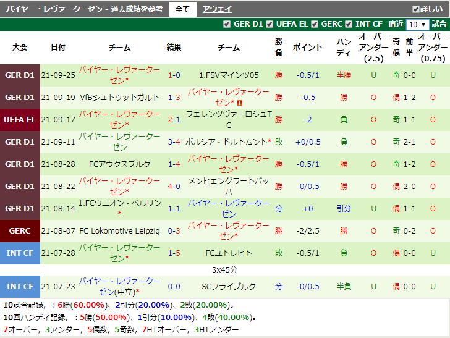This screenshot has width=450, height=338.
Task: Open 1.FCウニオン・ベルリン team link
Action: (x=119, y=203)
